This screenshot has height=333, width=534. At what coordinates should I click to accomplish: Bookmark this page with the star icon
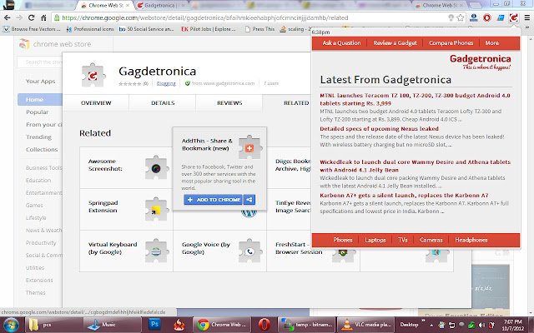(461, 17)
